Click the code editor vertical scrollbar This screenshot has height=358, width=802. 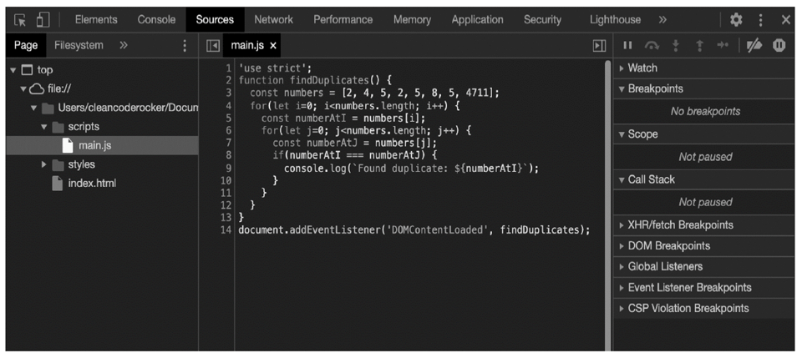pyautogui.click(x=607, y=205)
